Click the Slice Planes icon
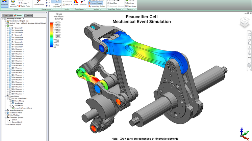Viewport: 252px width, 141px height. [x=13, y=103]
